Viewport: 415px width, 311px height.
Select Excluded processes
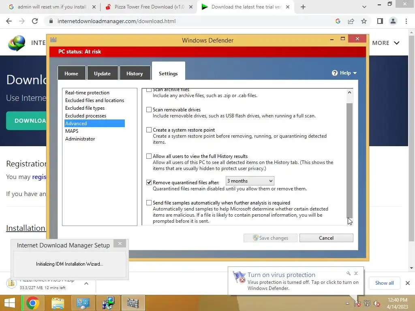point(86,115)
